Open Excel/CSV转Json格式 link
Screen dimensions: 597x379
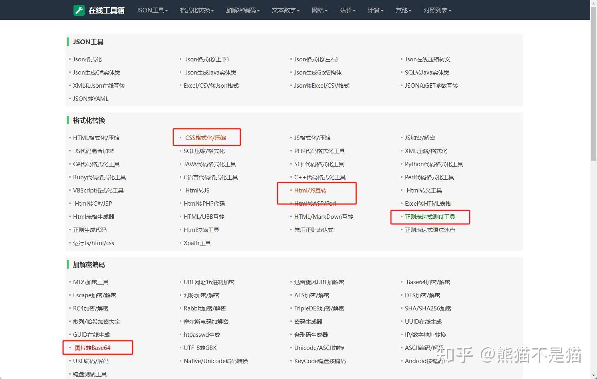[211, 86]
